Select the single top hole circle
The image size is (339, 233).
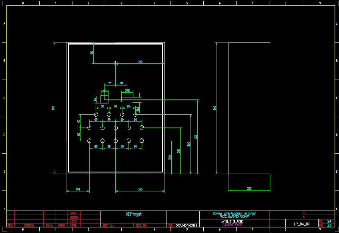[x=116, y=63]
